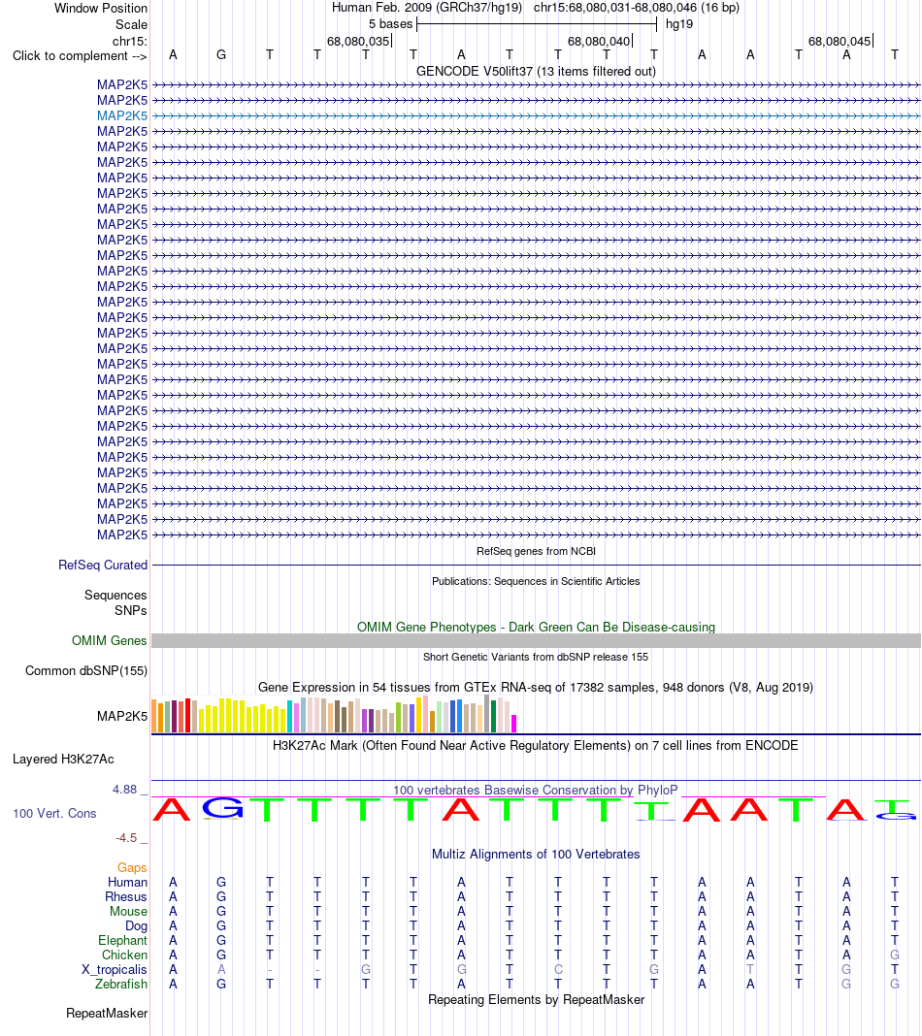Image resolution: width=922 pixels, height=1036 pixels.
Task: Select the Zebrafish alignment row label
Action: click(x=121, y=984)
